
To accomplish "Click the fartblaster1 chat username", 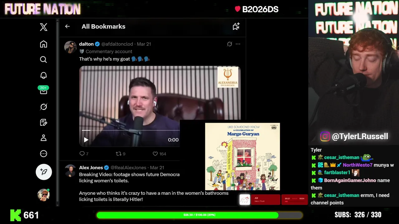I will 337,172.
